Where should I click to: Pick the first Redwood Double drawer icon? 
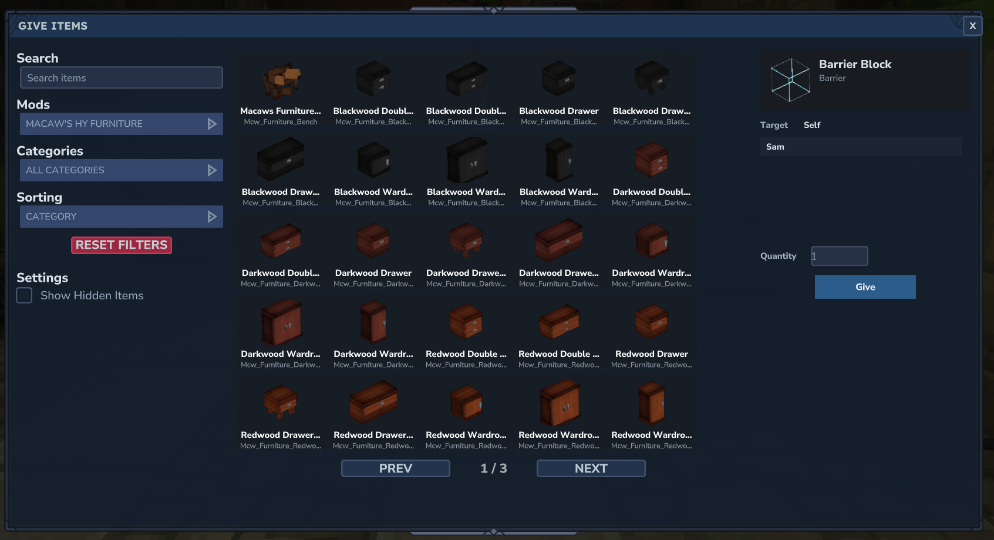[x=466, y=322]
